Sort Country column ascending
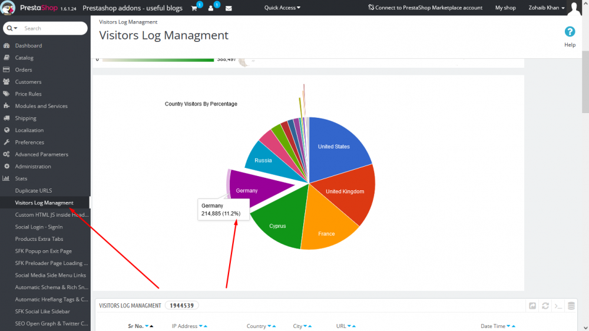 click(274, 326)
